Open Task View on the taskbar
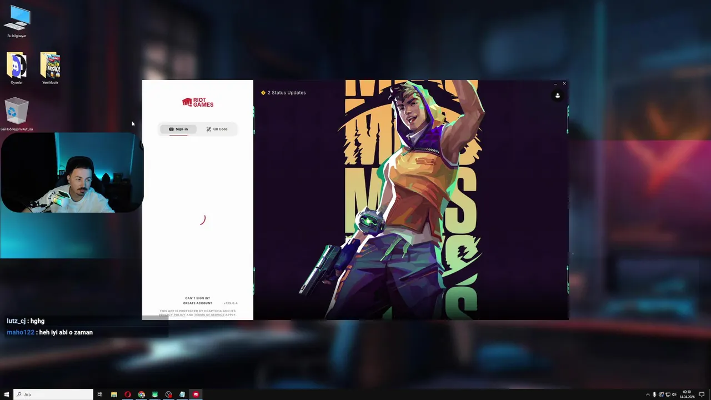The height and width of the screenshot is (400, 711). pos(100,394)
